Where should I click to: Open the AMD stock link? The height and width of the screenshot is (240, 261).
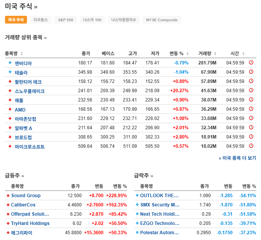coord(20,110)
